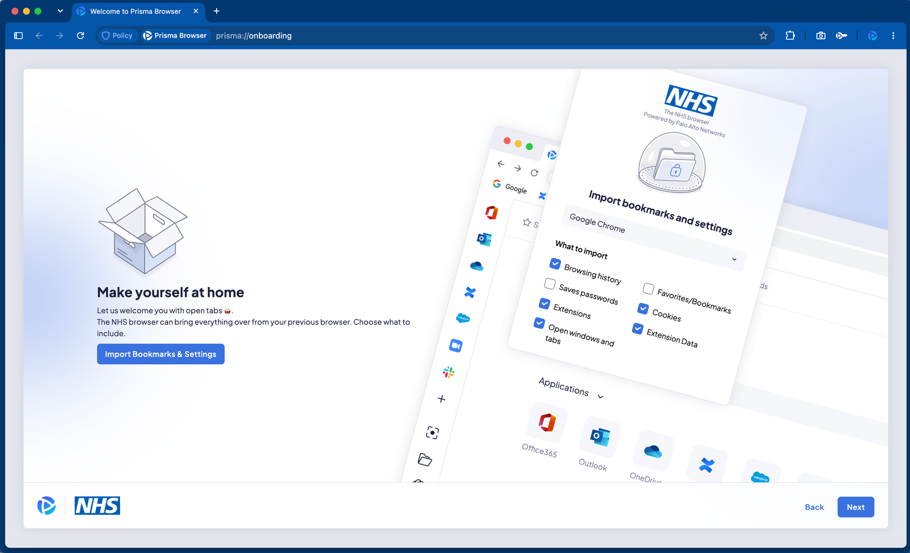Take a screenshot with the camera icon
Screen dimensions: 910x553
click(821, 35)
